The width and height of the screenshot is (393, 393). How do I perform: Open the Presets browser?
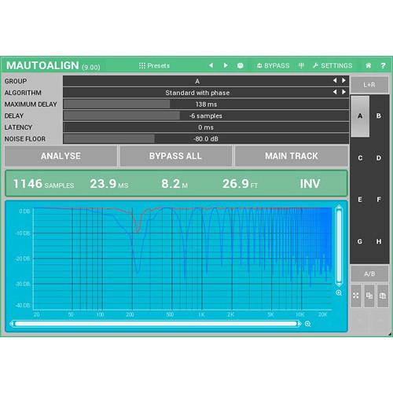click(x=154, y=65)
